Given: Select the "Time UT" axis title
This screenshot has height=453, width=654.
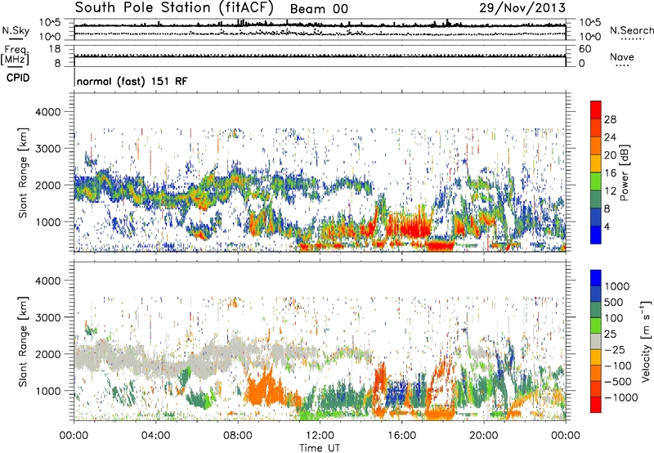Looking at the screenshot, I should click(x=320, y=448).
